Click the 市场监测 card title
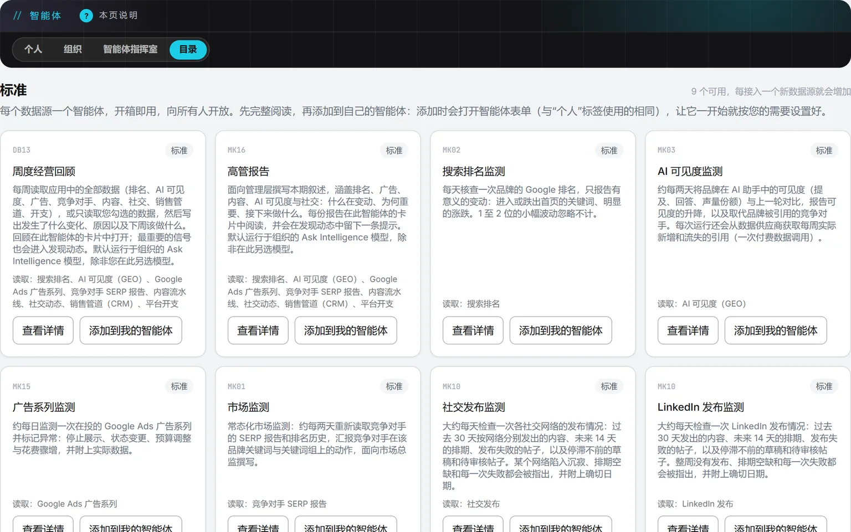851x532 pixels. tap(248, 407)
